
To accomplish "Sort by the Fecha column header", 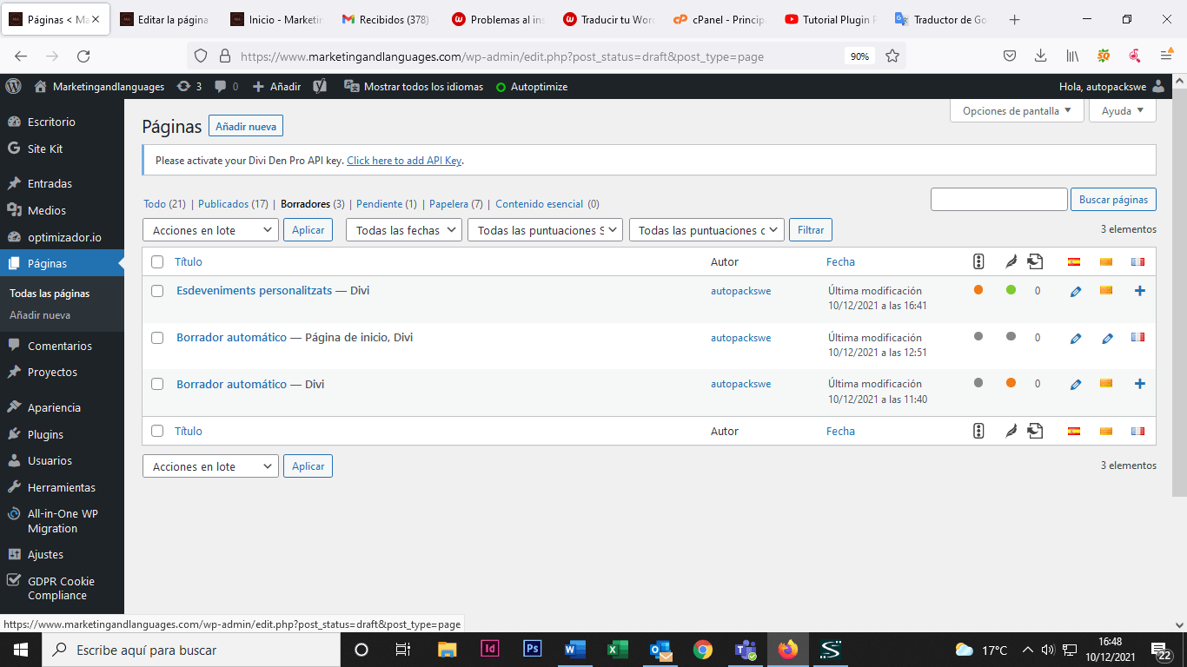I will click(x=840, y=261).
